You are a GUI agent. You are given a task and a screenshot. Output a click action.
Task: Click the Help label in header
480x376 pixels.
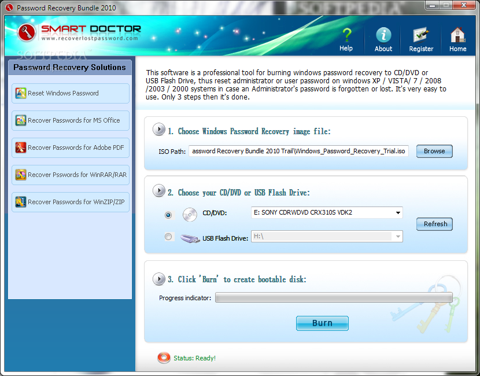(x=346, y=49)
